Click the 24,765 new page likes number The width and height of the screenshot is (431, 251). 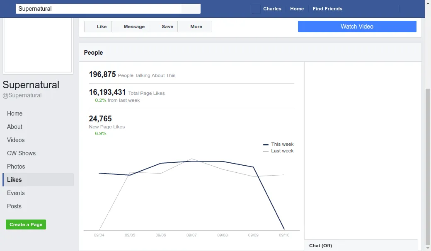pos(100,118)
